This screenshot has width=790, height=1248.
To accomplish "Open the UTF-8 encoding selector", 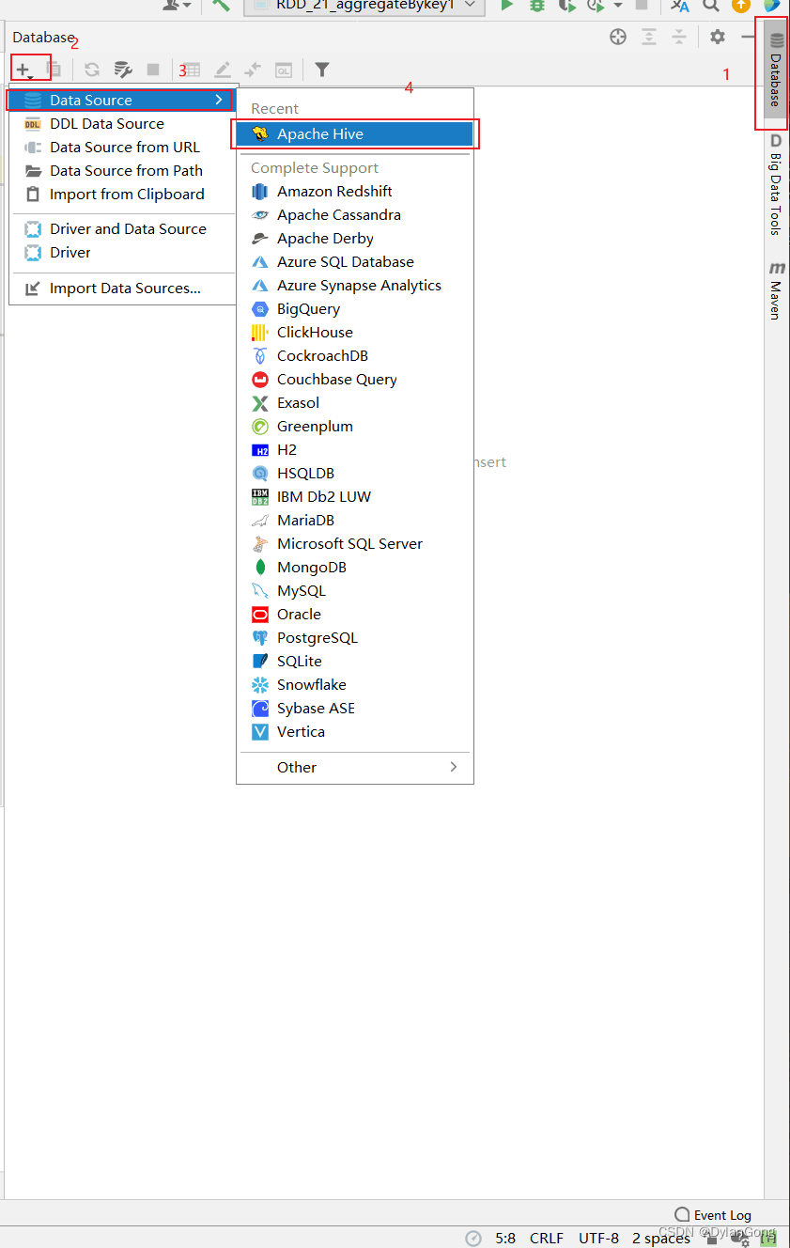I will point(598,1238).
